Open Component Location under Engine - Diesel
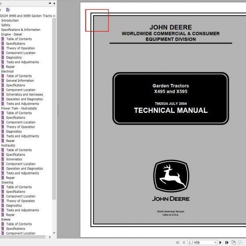 (x=21, y=53)
